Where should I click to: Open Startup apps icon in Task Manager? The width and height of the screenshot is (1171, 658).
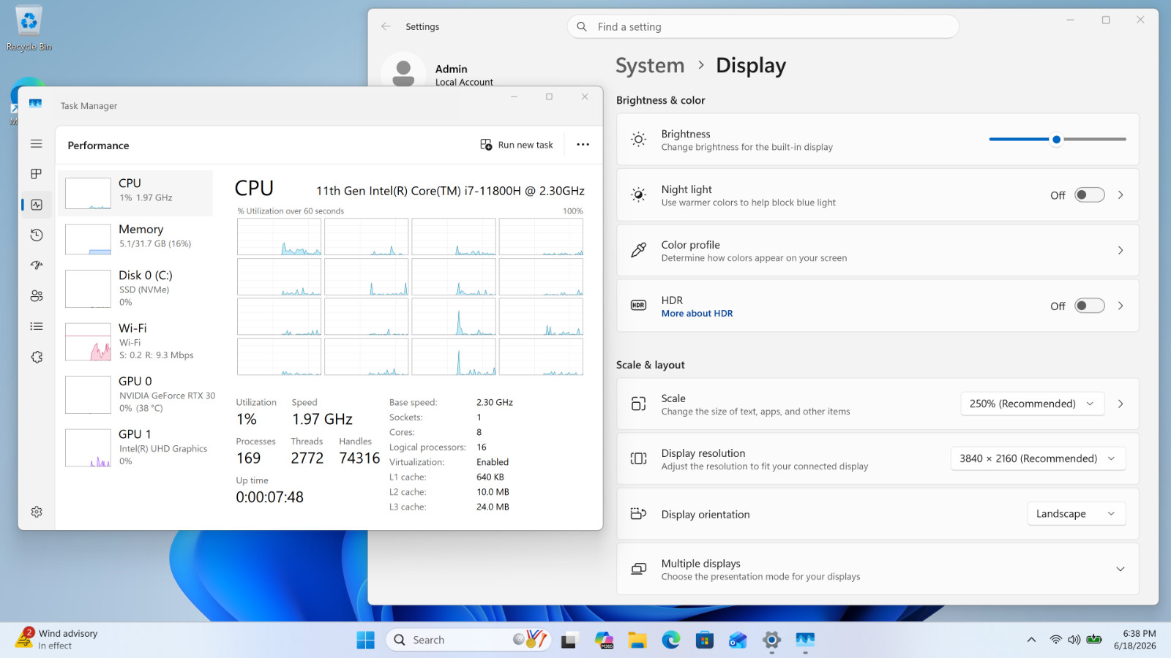click(37, 265)
